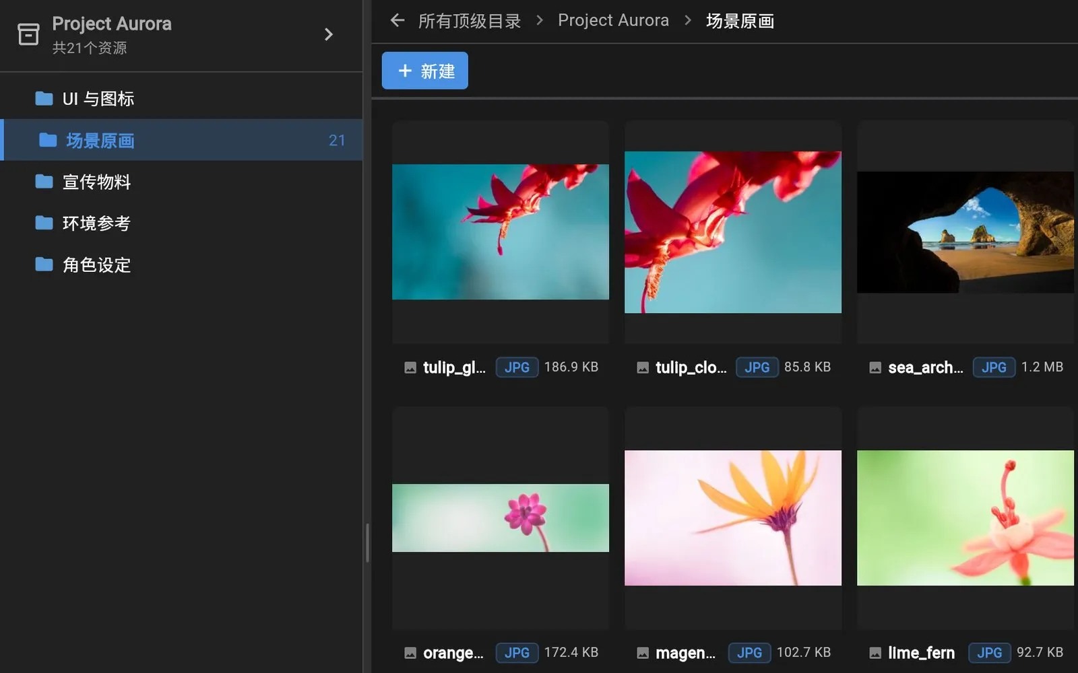The height and width of the screenshot is (673, 1078).
Task: Click the image icon beside lime_fern
Action: click(x=875, y=653)
